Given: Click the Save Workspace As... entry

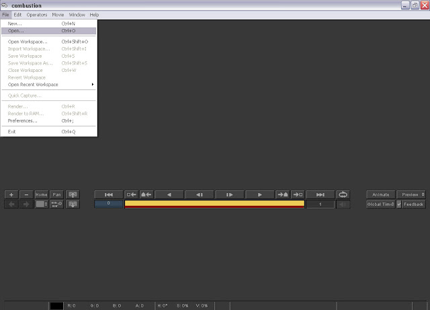Looking at the screenshot, I should (49, 63).
